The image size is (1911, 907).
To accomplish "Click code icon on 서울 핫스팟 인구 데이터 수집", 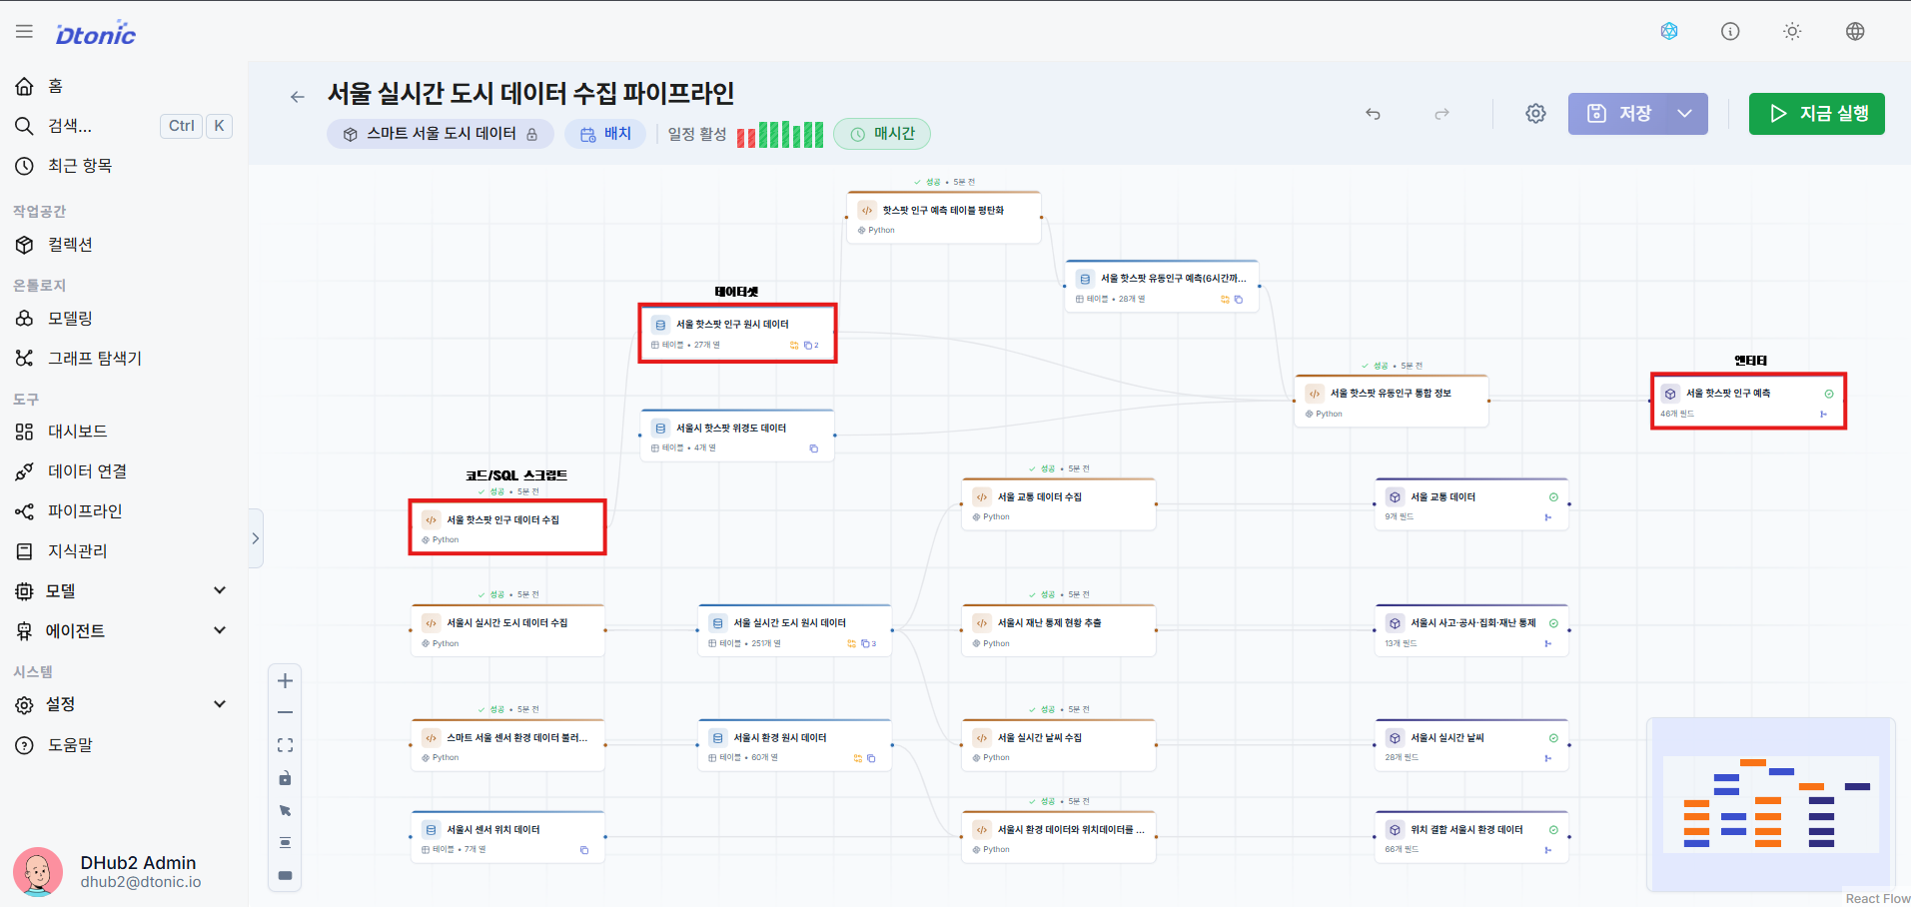I will tap(431, 519).
